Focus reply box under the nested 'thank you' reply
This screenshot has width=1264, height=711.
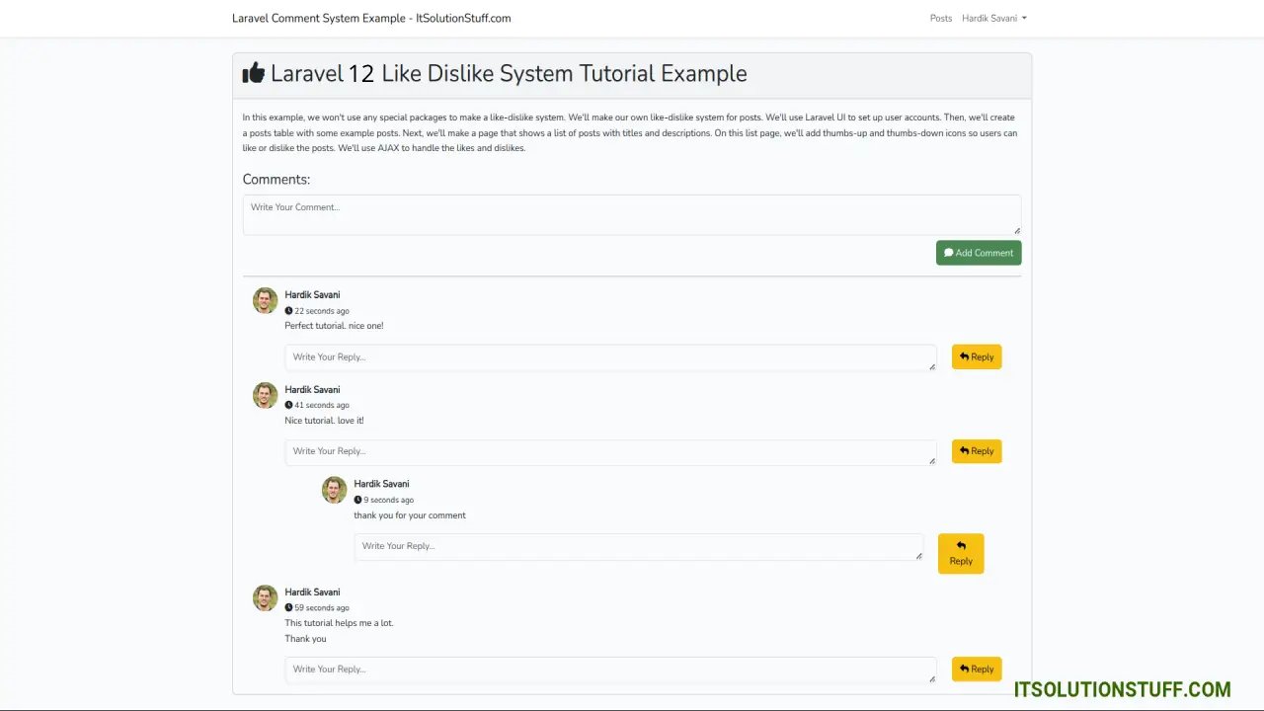(x=638, y=547)
